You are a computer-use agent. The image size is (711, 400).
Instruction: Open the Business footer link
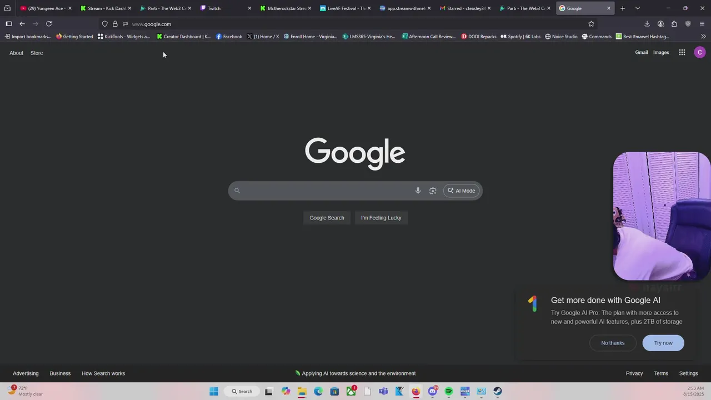tap(60, 373)
